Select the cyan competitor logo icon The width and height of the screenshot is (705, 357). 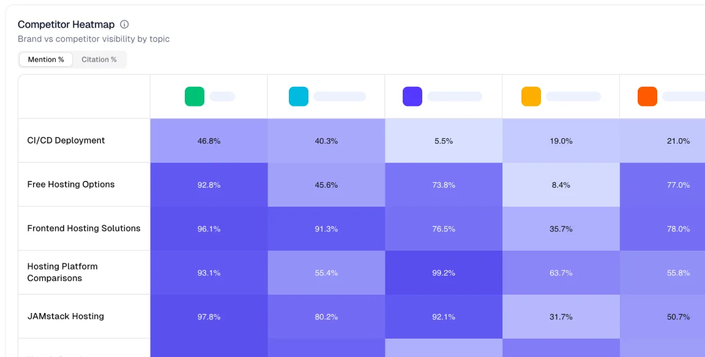pos(298,96)
